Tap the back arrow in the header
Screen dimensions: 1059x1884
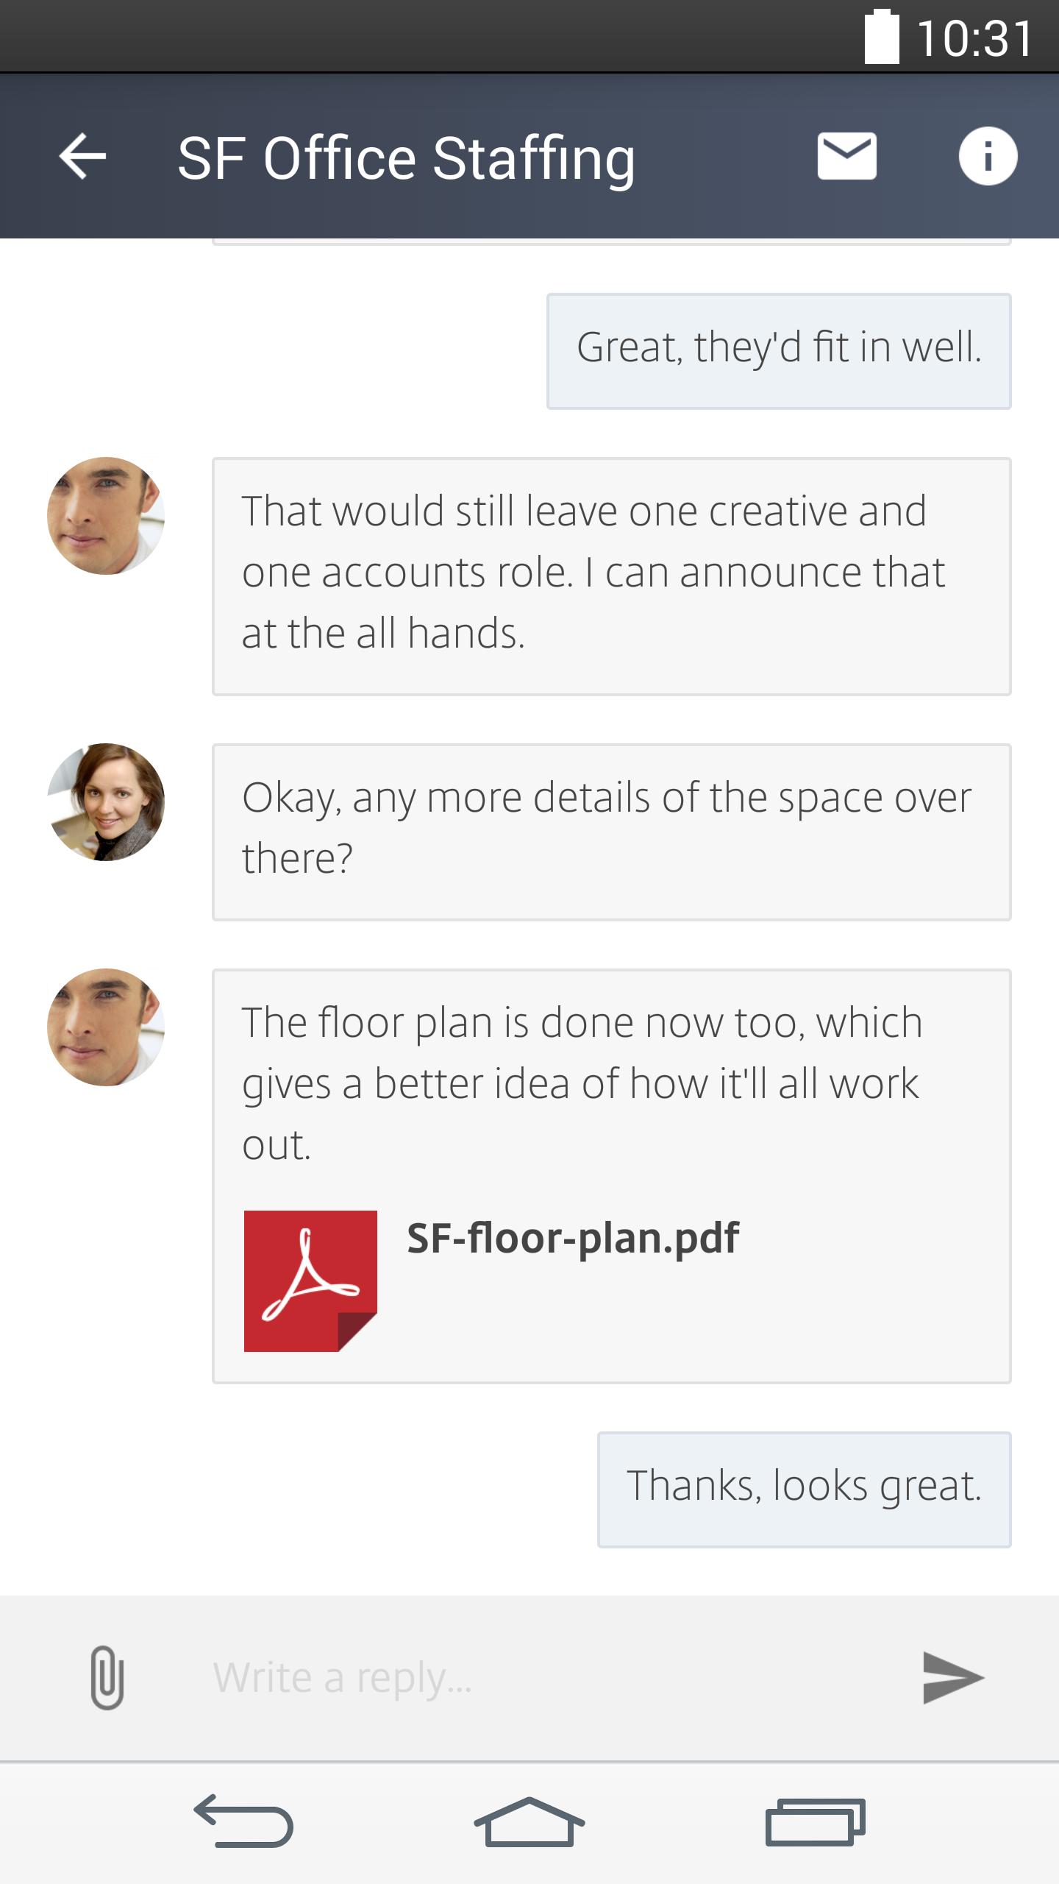tap(82, 156)
